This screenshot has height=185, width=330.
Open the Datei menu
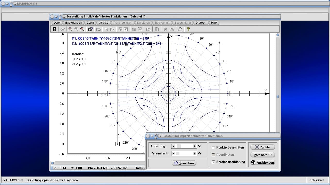click(x=57, y=23)
